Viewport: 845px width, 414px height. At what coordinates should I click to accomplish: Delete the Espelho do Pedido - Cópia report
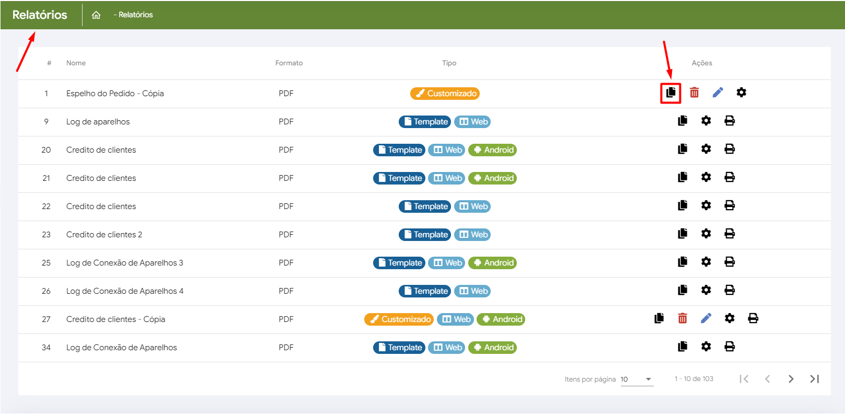[x=694, y=93]
